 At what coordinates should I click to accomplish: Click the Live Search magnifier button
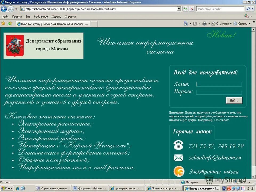248,9
